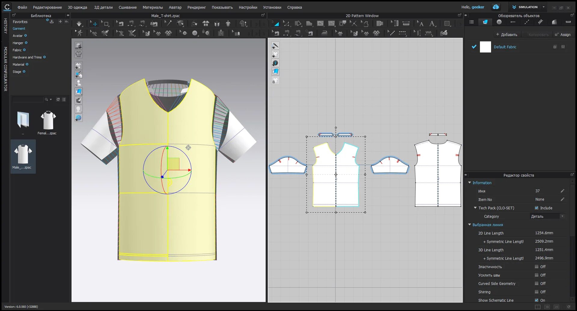Click the lock icon in 2D window sidebar

pos(275,80)
